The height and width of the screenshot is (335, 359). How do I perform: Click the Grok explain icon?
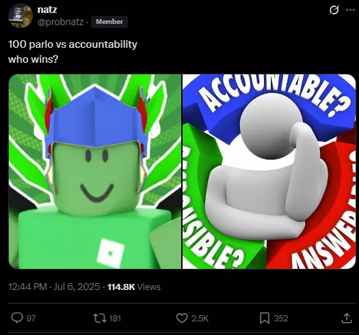334,10
